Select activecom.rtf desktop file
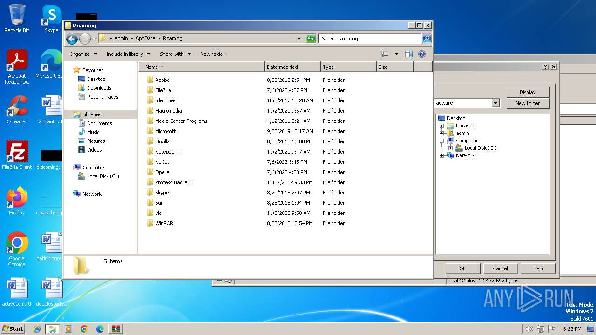Image resolution: width=596 pixels, height=335 pixels. tap(17, 292)
